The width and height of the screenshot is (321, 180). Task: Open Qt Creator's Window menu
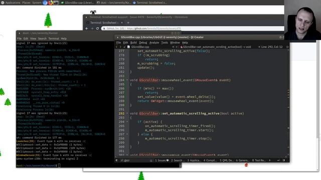pyautogui.click(x=175, y=42)
